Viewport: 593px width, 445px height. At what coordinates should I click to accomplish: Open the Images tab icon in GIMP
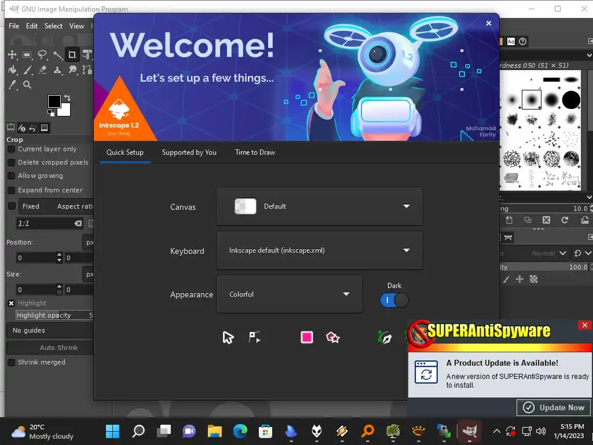[x=44, y=128]
